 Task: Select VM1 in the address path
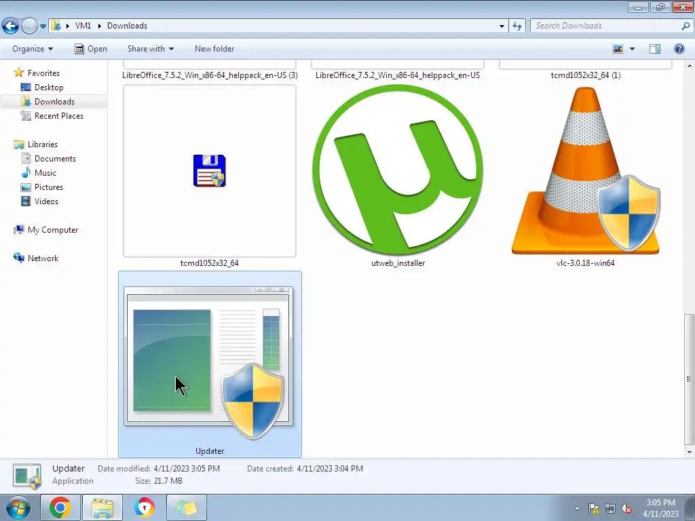pos(83,26)
